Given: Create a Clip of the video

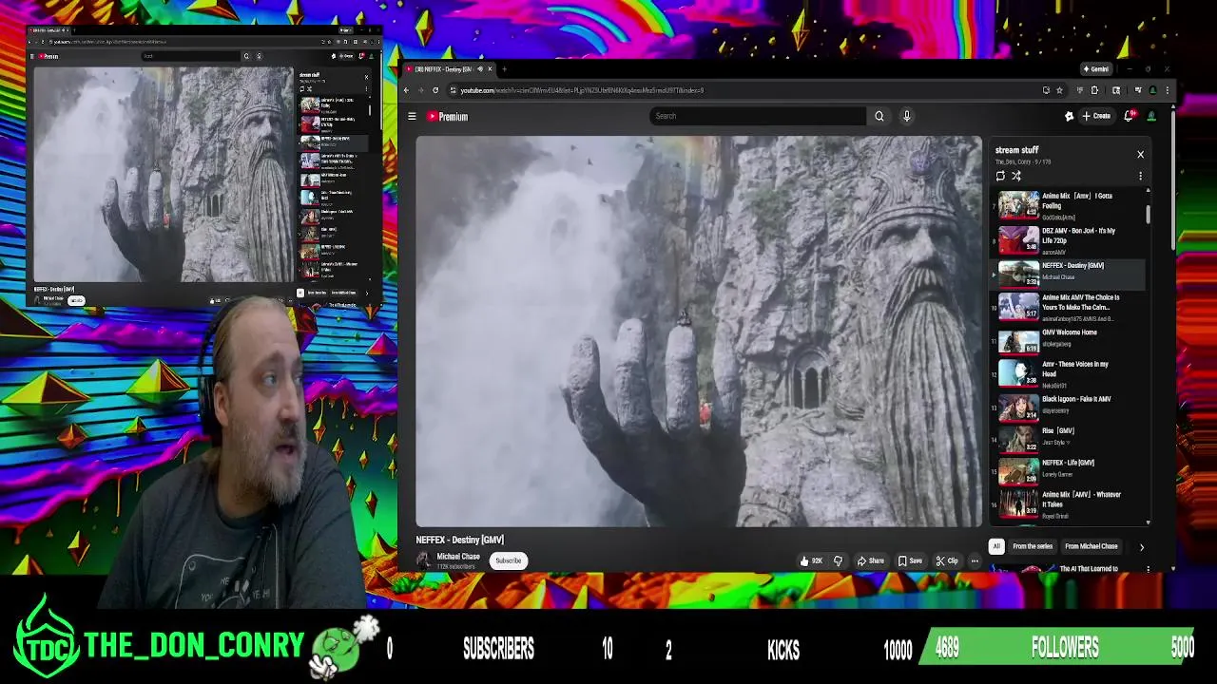Looking at the screenshot, I should coord(947,560).
